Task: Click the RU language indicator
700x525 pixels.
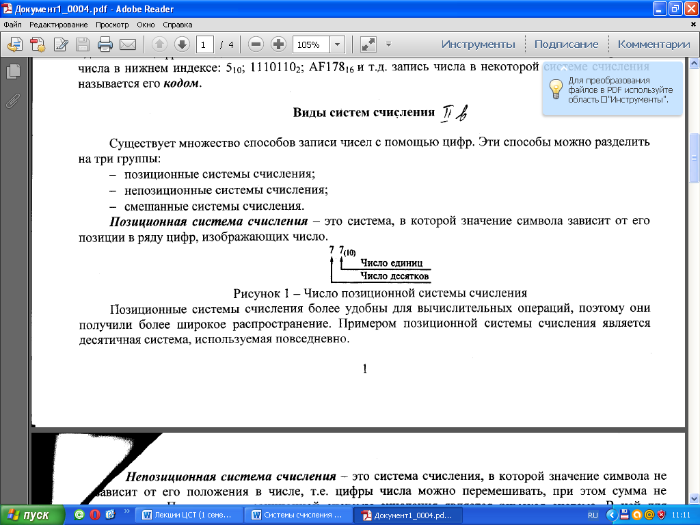Action: (593, 515)
